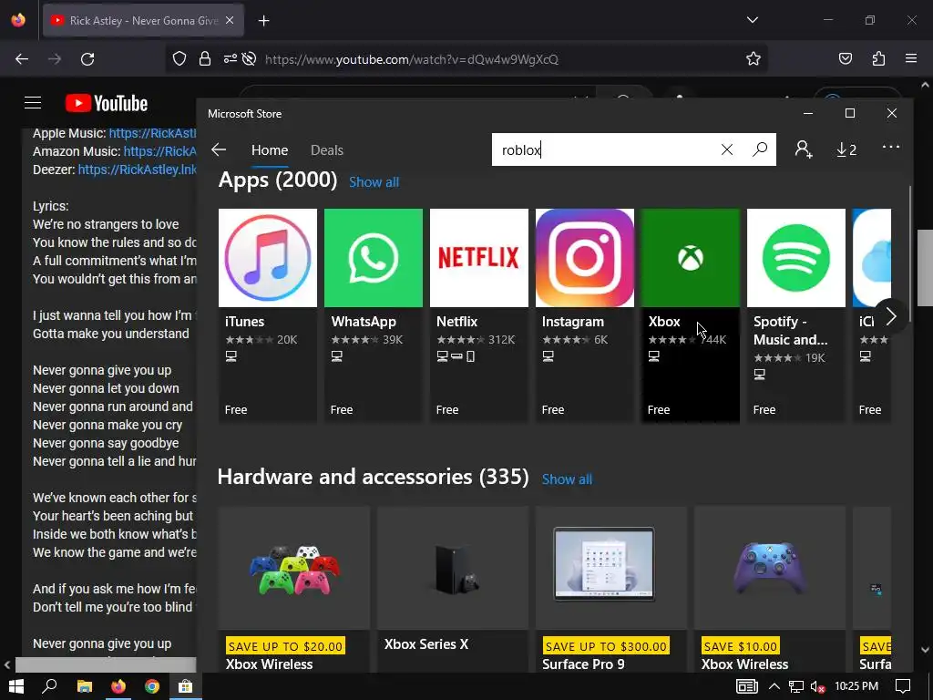Click the muted volume tray icon
The height and width of the screenshot is (700, 933).
click(818, 687)
